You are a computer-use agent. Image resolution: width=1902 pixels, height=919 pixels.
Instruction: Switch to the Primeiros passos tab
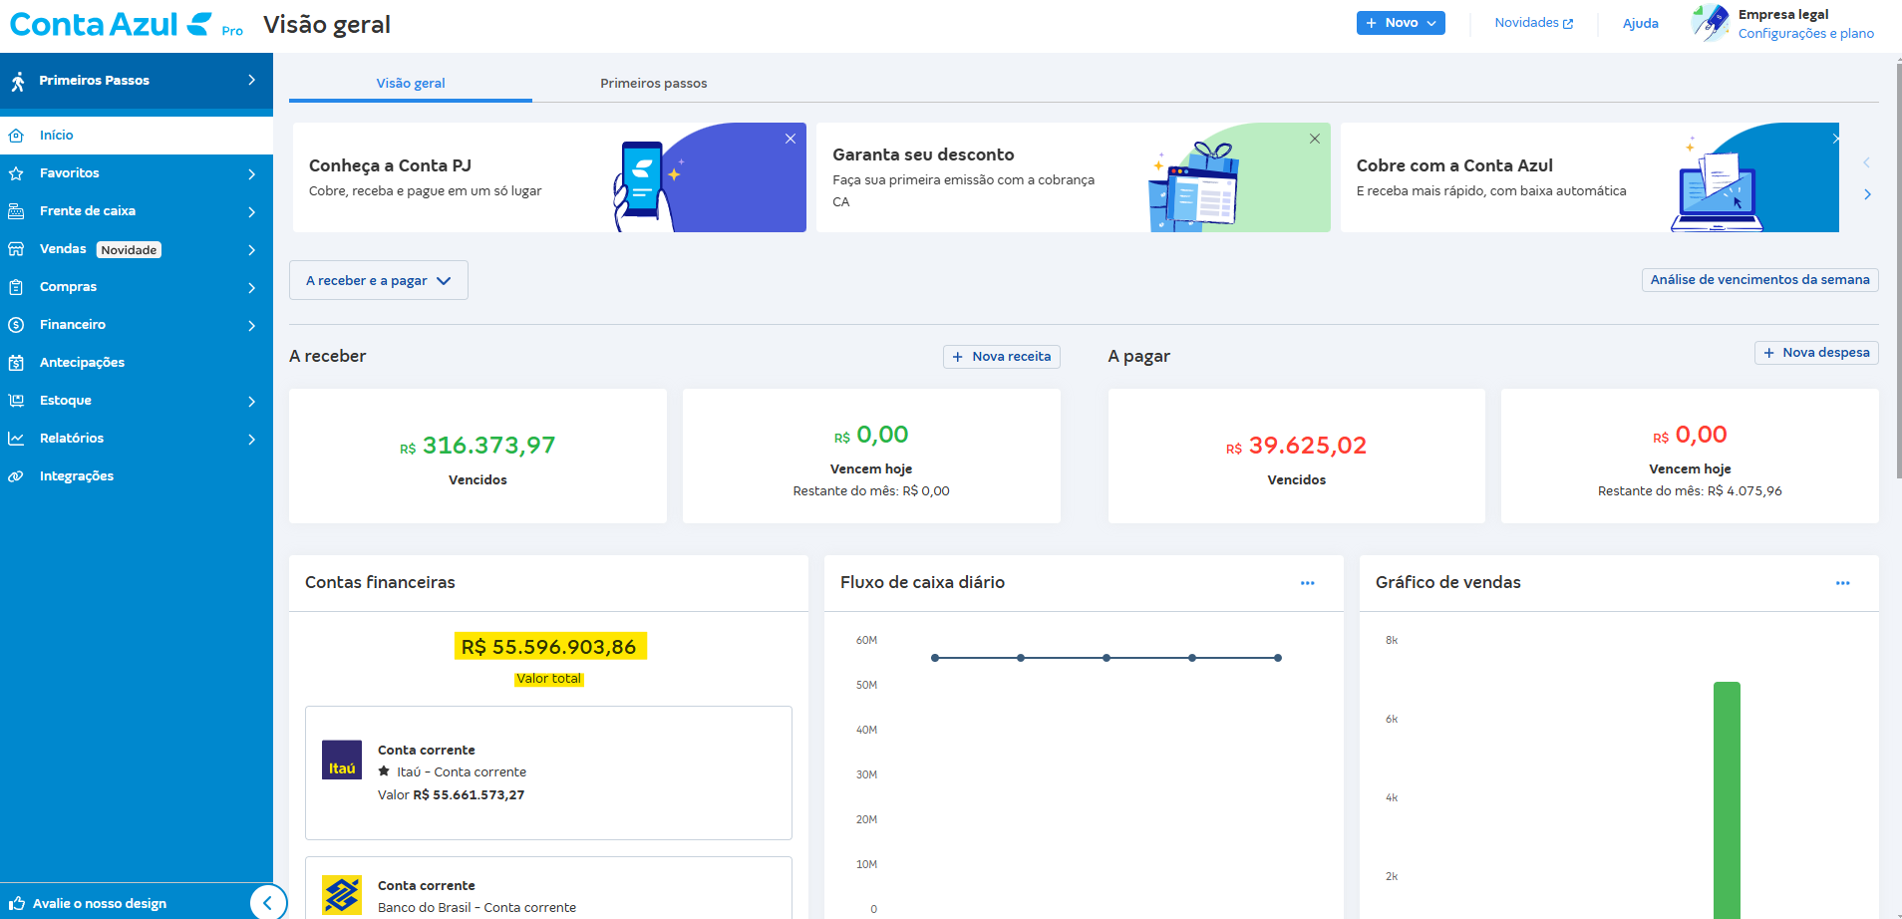(x=654, y=83)
